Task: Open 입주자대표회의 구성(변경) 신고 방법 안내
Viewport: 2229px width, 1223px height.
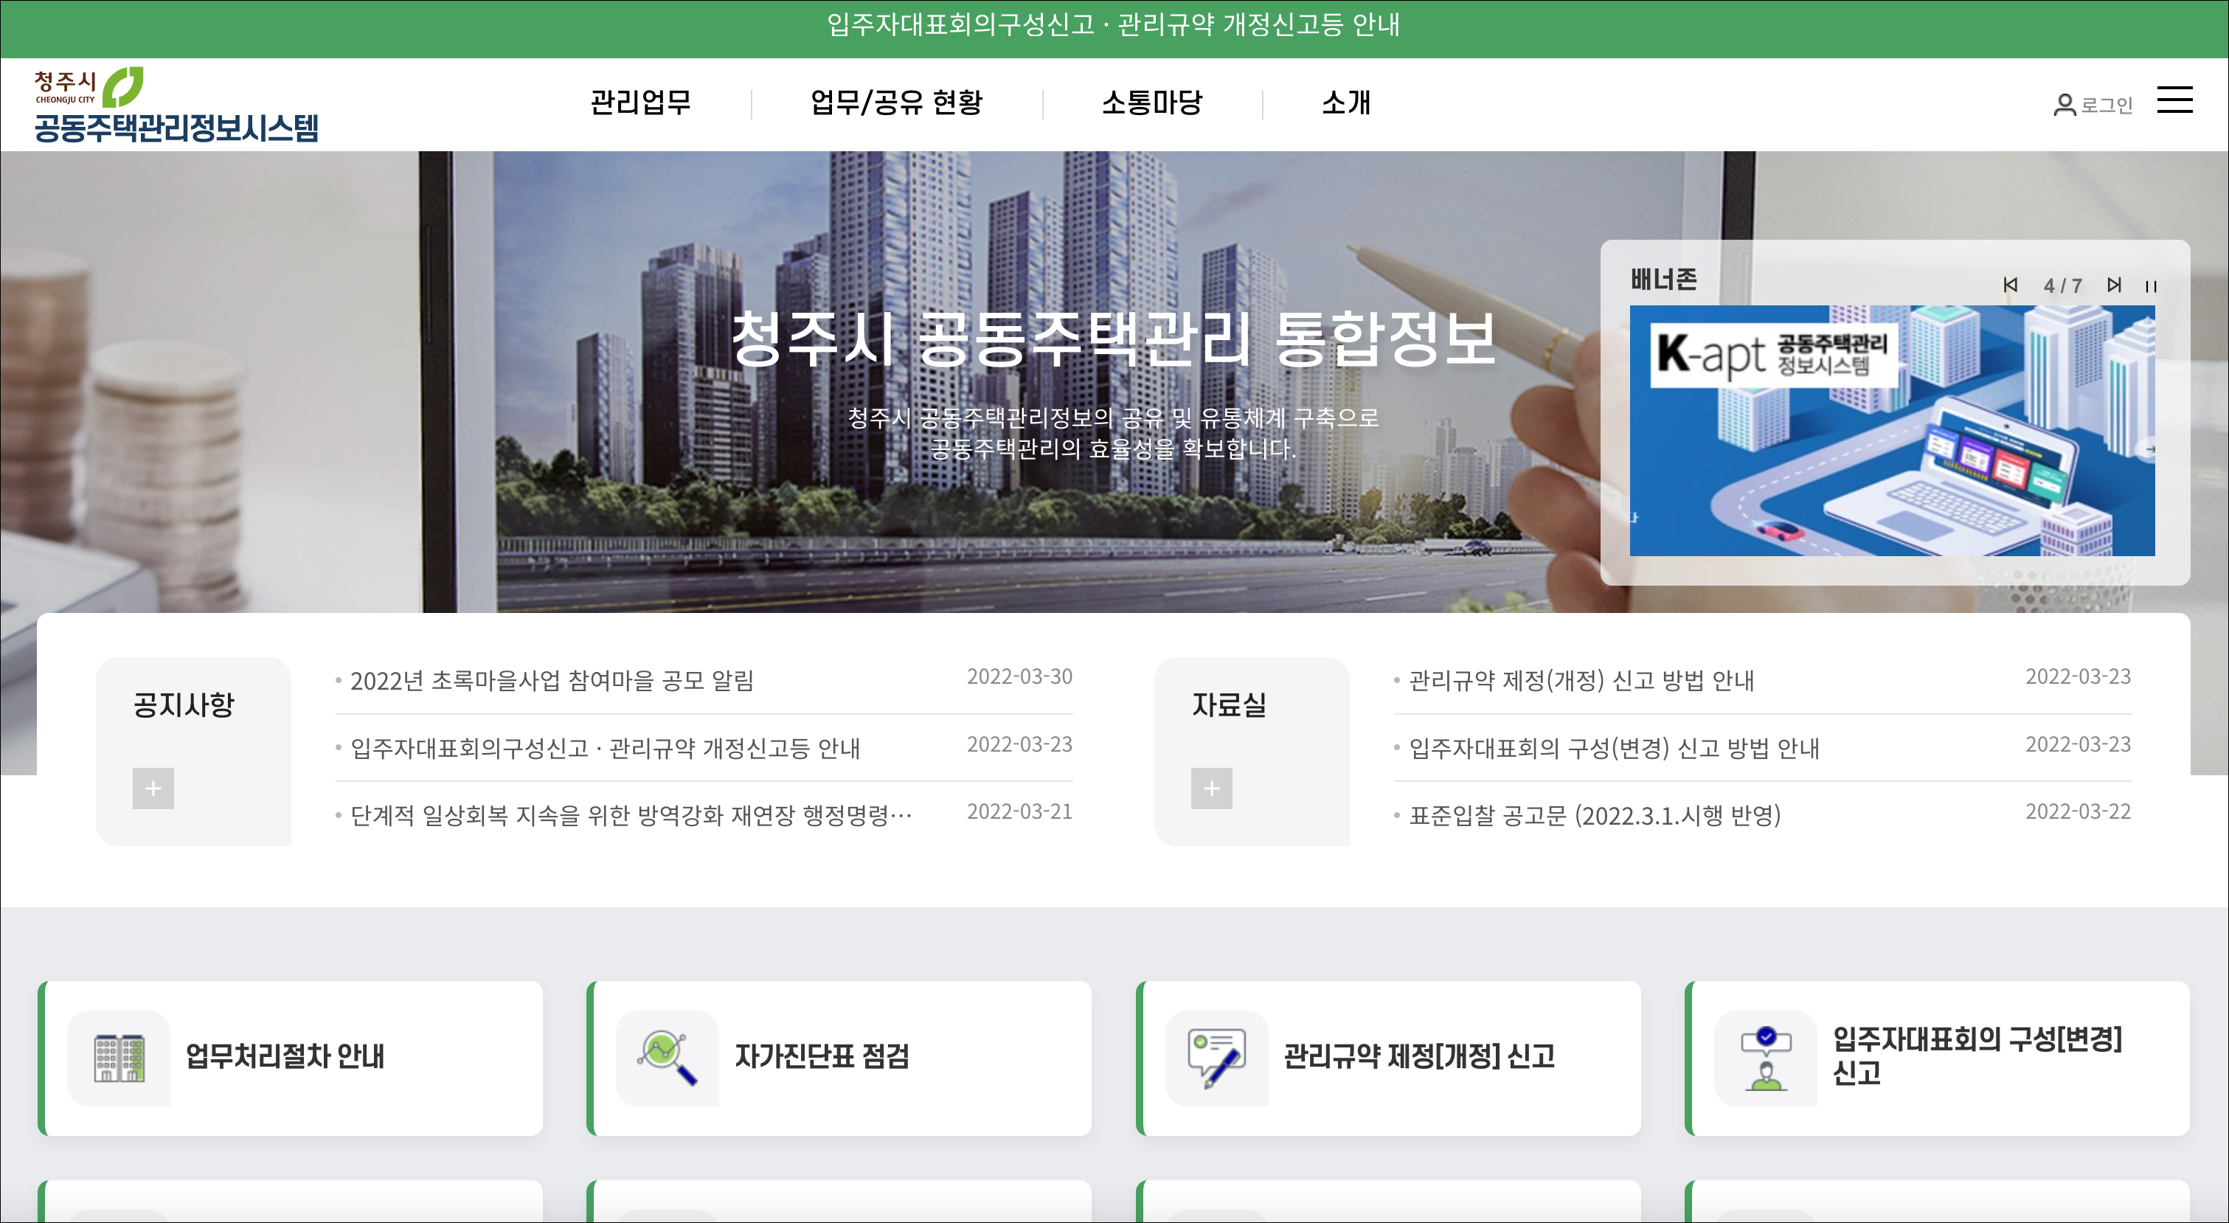Action: pos(1615,748)
